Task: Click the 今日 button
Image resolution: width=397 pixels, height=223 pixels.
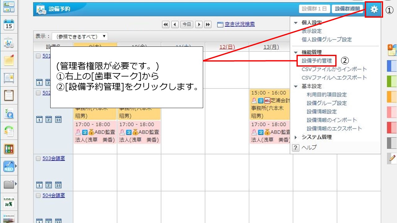Action: [x=186, y=24]
